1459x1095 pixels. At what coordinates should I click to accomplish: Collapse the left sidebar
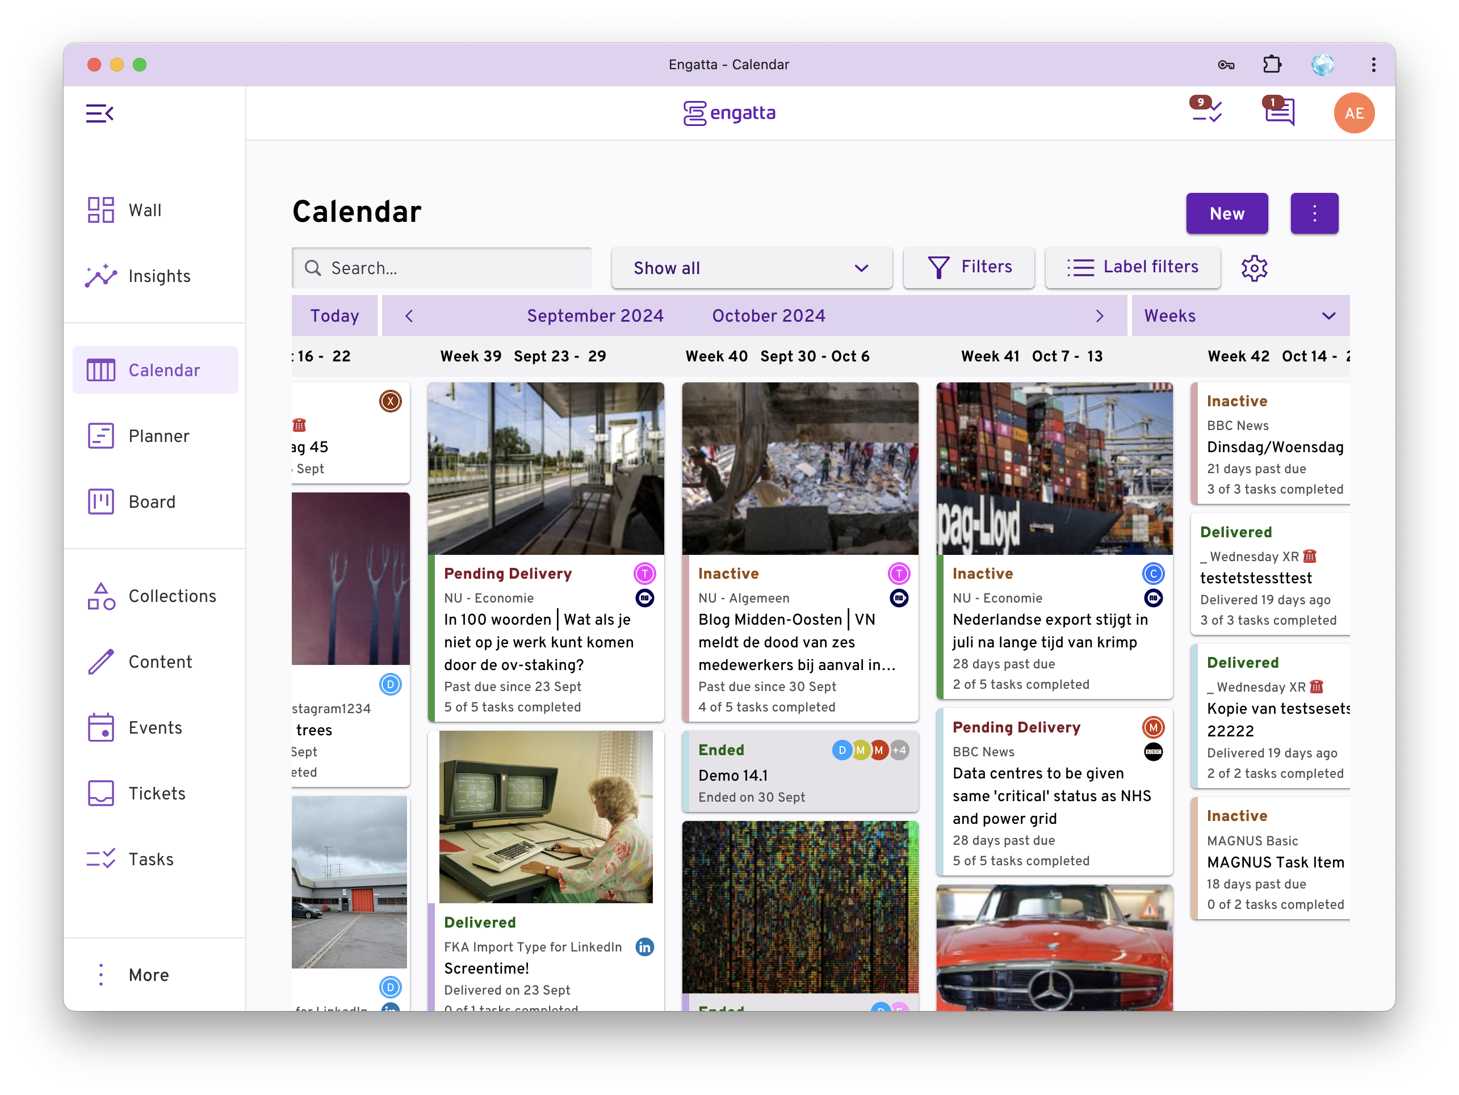(99, 113)
